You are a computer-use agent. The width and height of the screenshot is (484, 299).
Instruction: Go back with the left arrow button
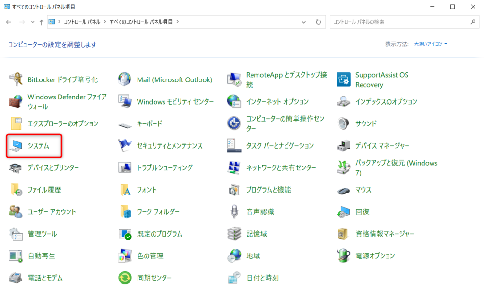pos(9,22)
